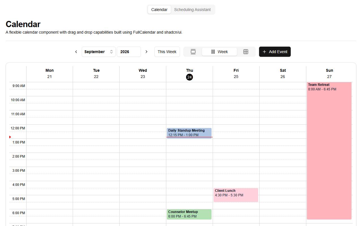The image size is (362, 226).
Task: Click the red current-time arrow marker
Action: pyautogui.click(x=10, y=137)
